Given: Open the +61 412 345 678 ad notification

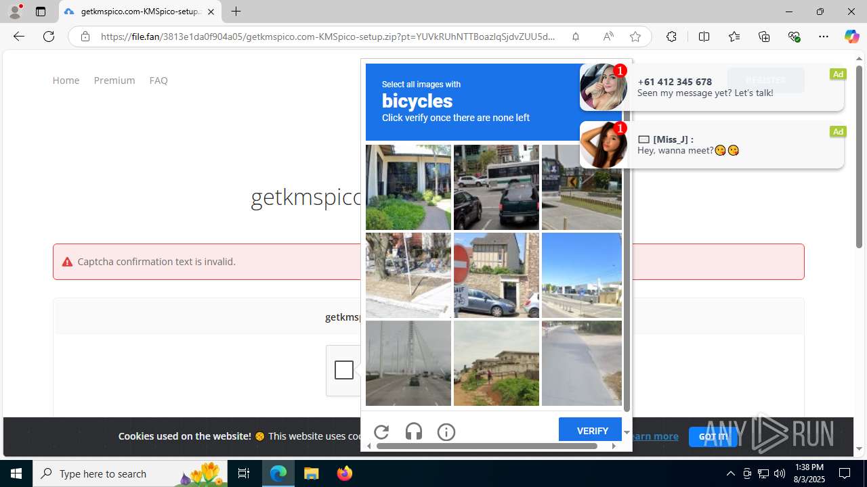Looking at the screenshot, I should [x=711, y=87].
